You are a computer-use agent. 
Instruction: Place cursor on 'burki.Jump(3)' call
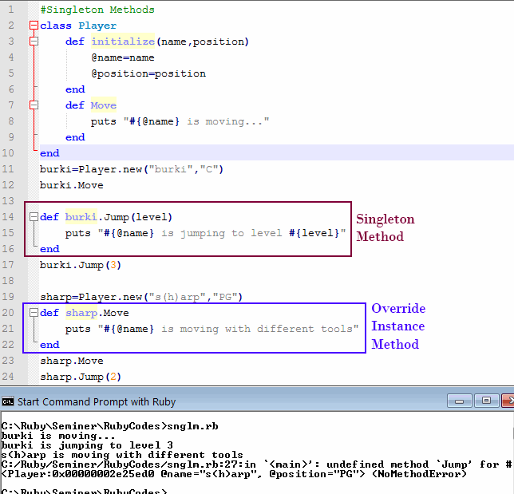click(x=80, y=265)
